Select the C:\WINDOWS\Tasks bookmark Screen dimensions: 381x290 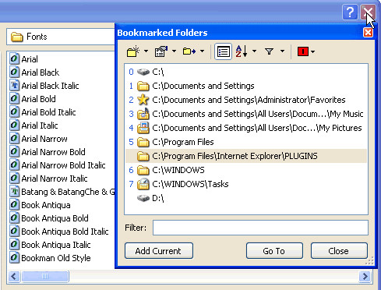coord(246,184)
